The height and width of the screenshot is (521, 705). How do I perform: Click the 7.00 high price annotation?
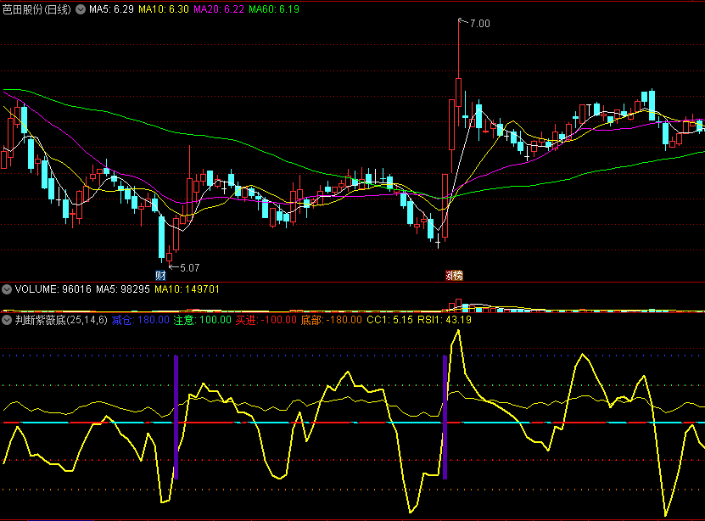coord(479,24)
